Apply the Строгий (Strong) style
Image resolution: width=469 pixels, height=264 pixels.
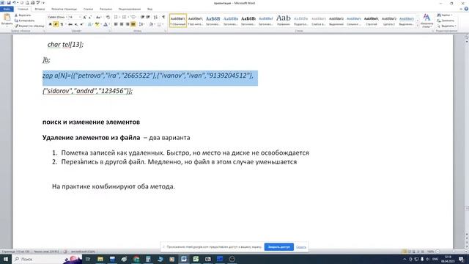coord(372,21)
